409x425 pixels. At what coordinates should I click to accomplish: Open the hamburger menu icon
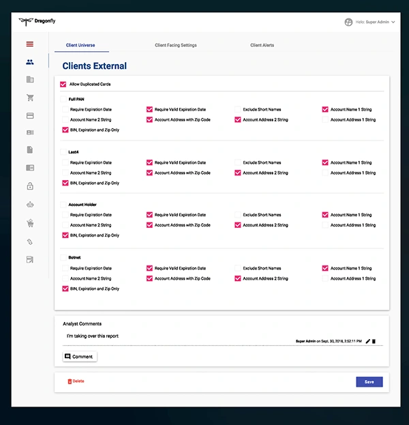tap(30, 44)
